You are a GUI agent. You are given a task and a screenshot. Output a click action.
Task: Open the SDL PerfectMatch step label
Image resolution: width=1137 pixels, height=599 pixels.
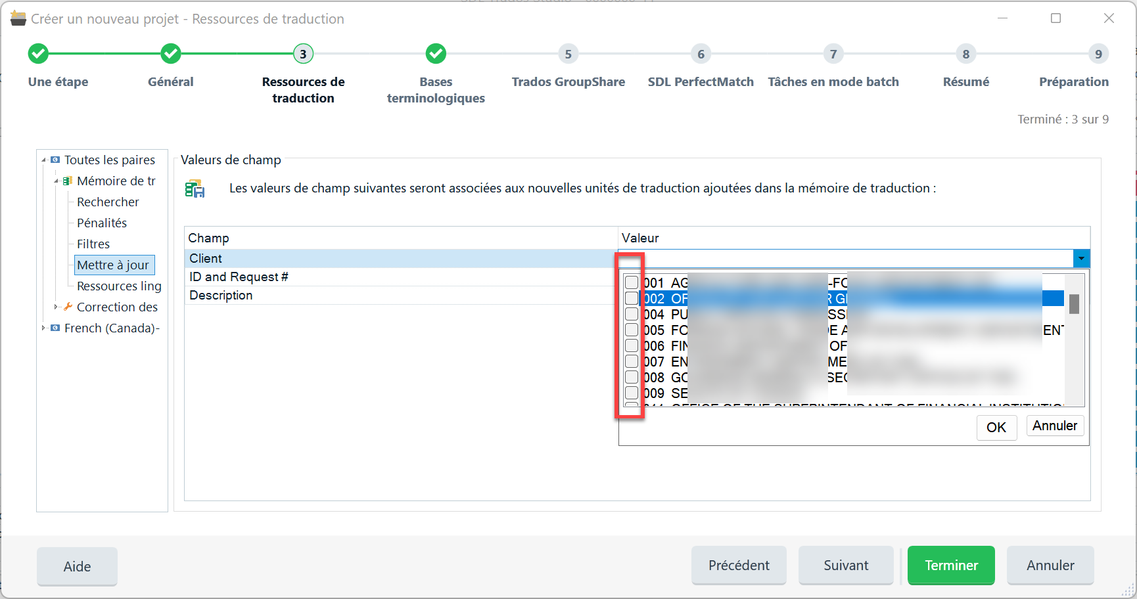701,81
